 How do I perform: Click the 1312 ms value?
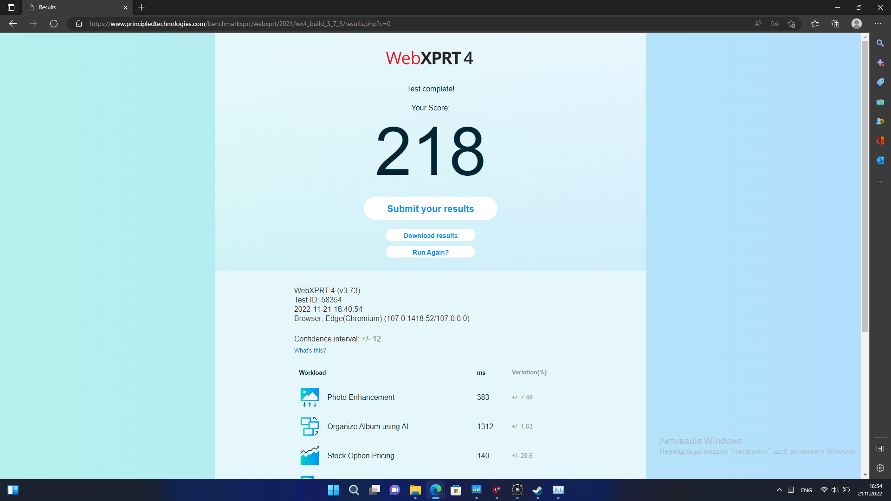click(x=485, y=426)
